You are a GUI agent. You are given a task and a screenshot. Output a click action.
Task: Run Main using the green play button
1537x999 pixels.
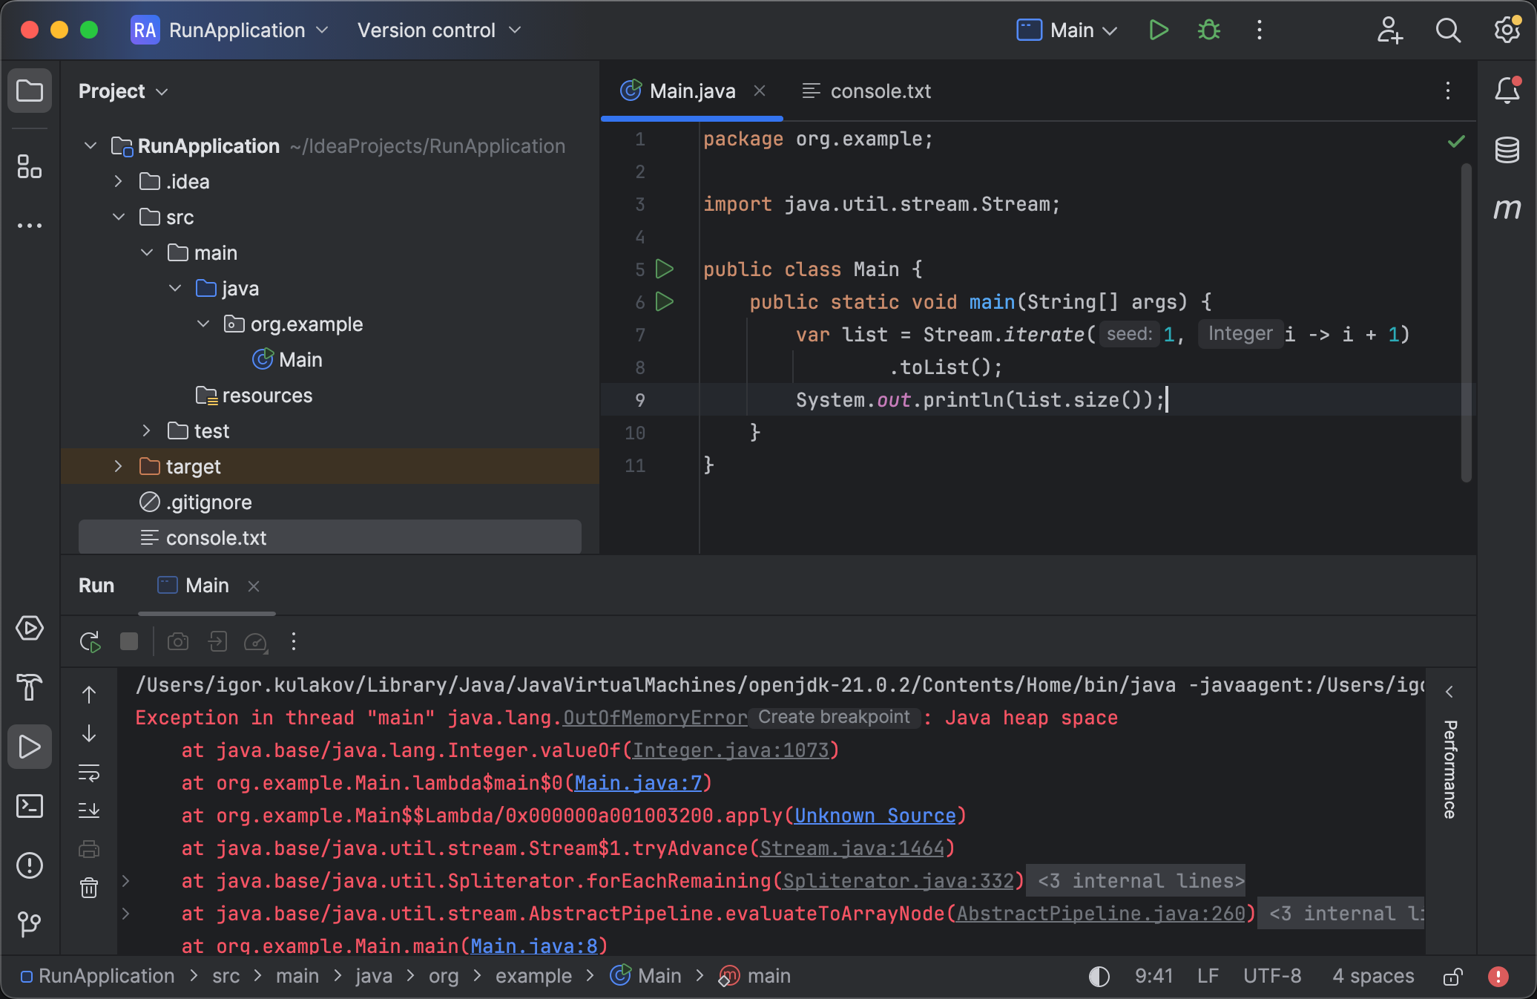coord(1157,30)
